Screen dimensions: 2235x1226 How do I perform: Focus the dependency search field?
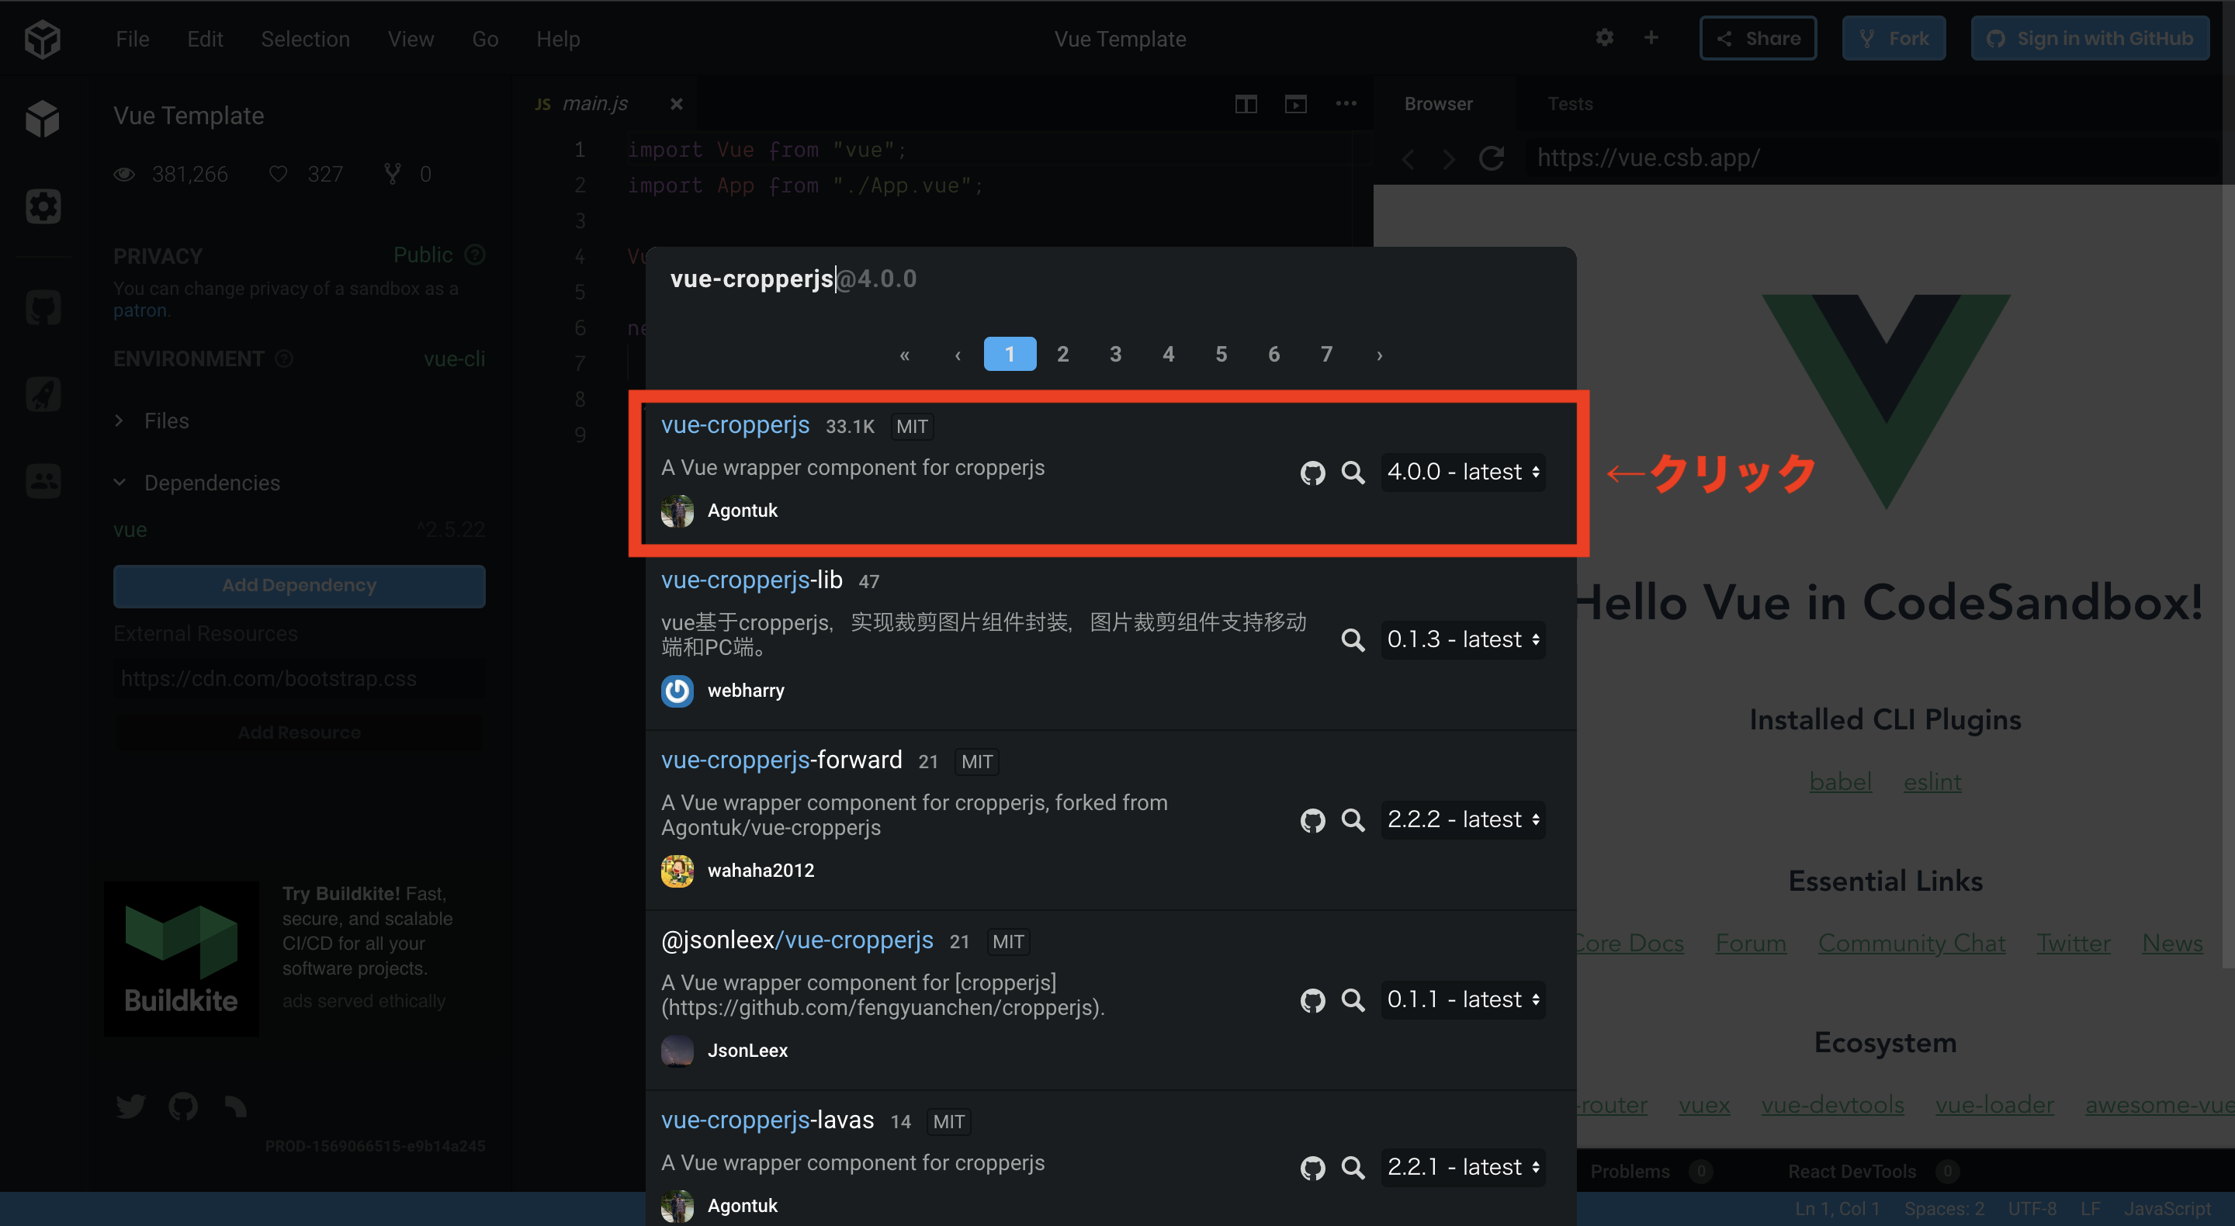[1111, 279]
